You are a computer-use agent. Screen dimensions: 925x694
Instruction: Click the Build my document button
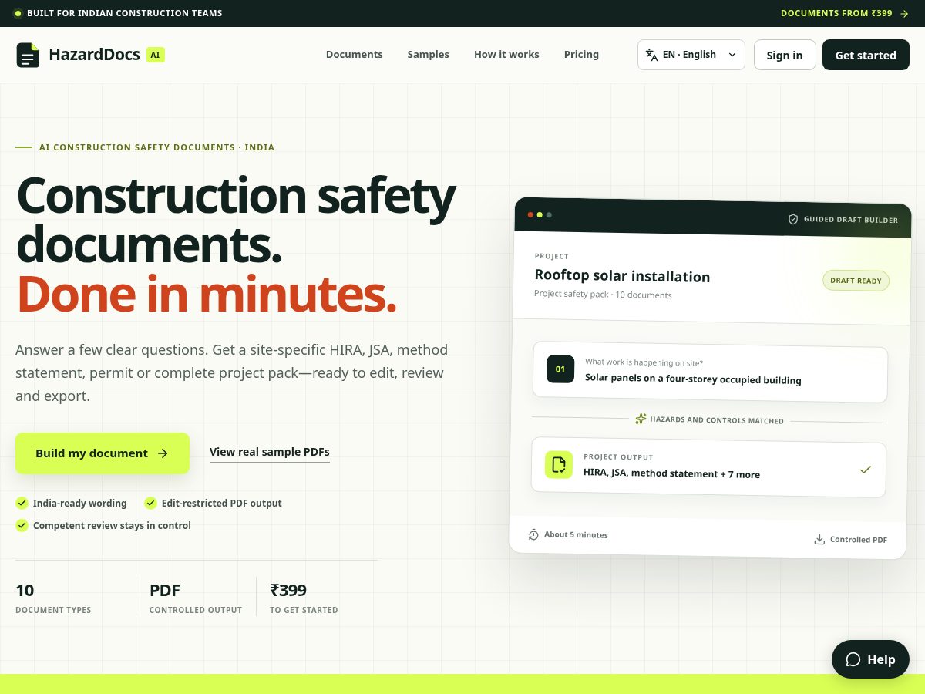(103, 453)
